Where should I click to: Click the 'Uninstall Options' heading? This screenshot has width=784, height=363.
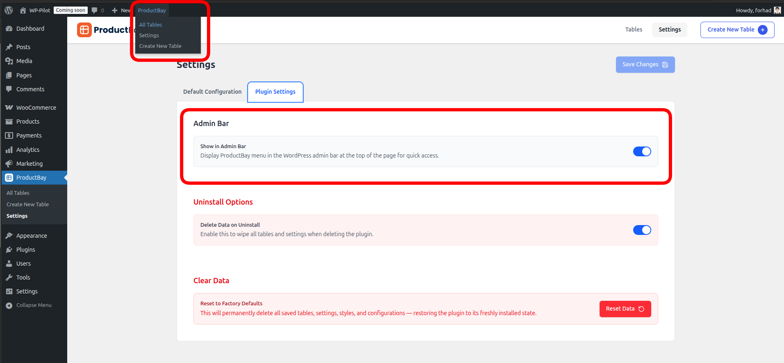point(223,202)
